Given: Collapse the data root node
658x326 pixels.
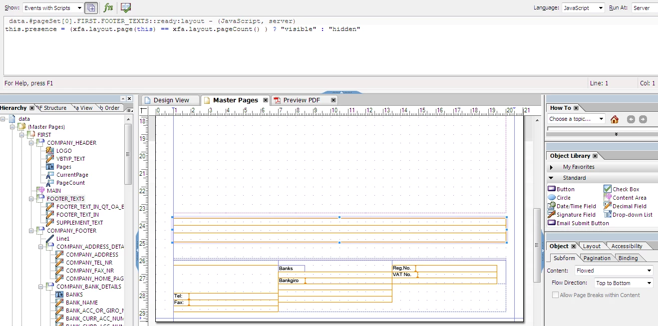Looking at the screenshot, I should (x=3, y=119).
